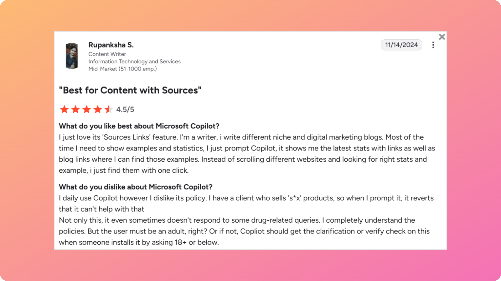Click the "What do you dislike" heading
501x281 pixels.
(x=136, y=187)
